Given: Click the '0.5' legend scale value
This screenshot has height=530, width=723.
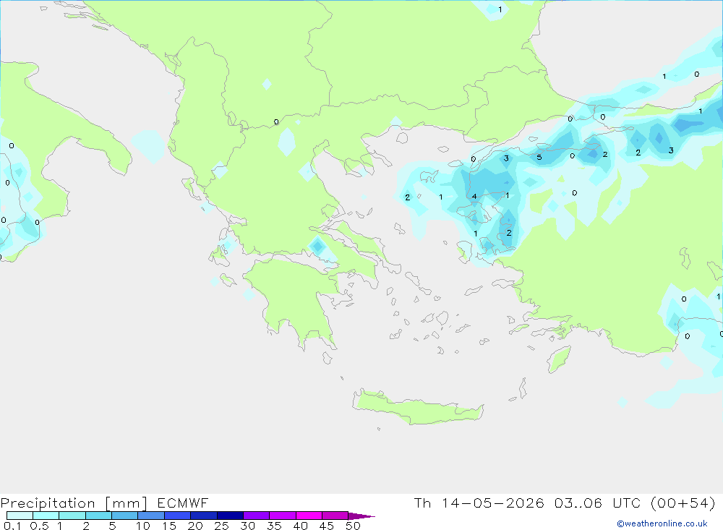Looking at the screenshot, I should point(39,526).
